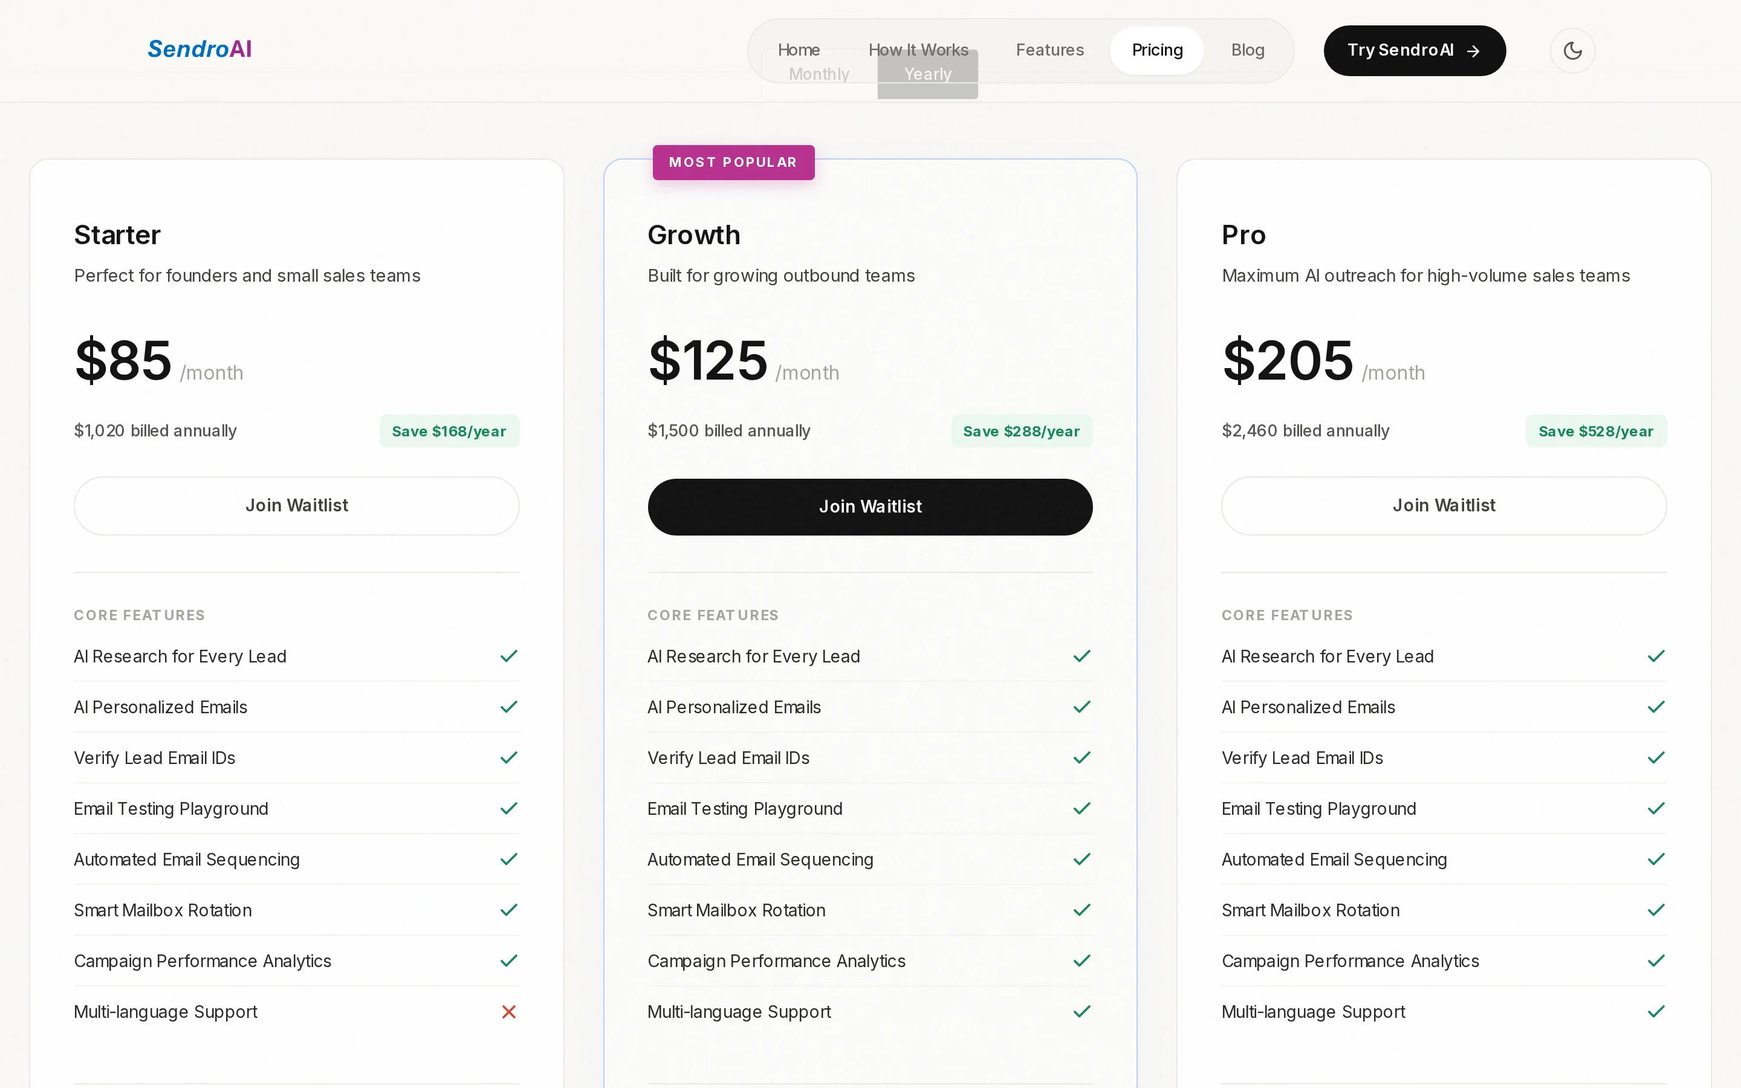This screenshot has width=1741, height=1088.
Task: Click Growth's Save $288/year badge
Action: tap(1021, 431)
